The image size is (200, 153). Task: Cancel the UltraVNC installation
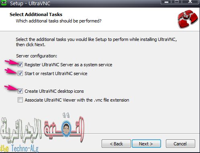tap(180, 144)
